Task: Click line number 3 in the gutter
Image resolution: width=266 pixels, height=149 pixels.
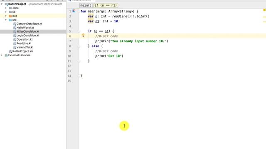Action: click(x=70, y=21)
